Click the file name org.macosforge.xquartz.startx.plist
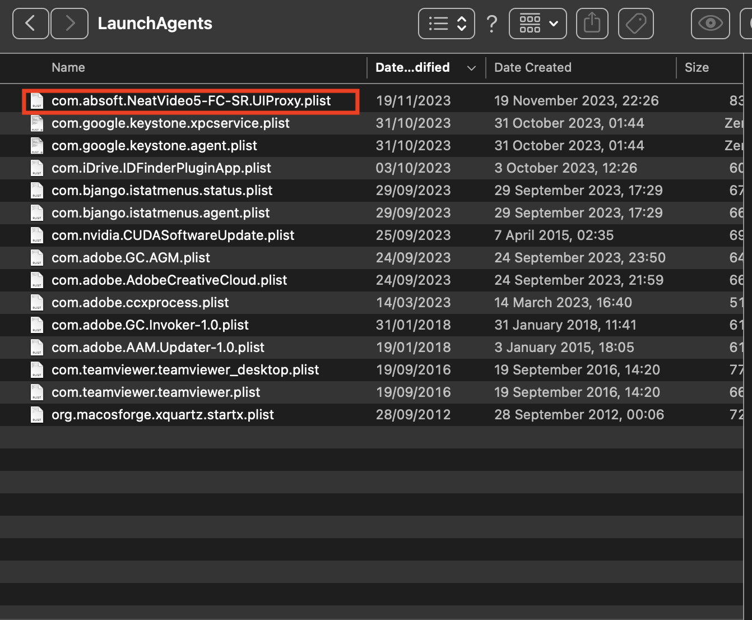Viewport: 752px width, 620px height. 163,415
